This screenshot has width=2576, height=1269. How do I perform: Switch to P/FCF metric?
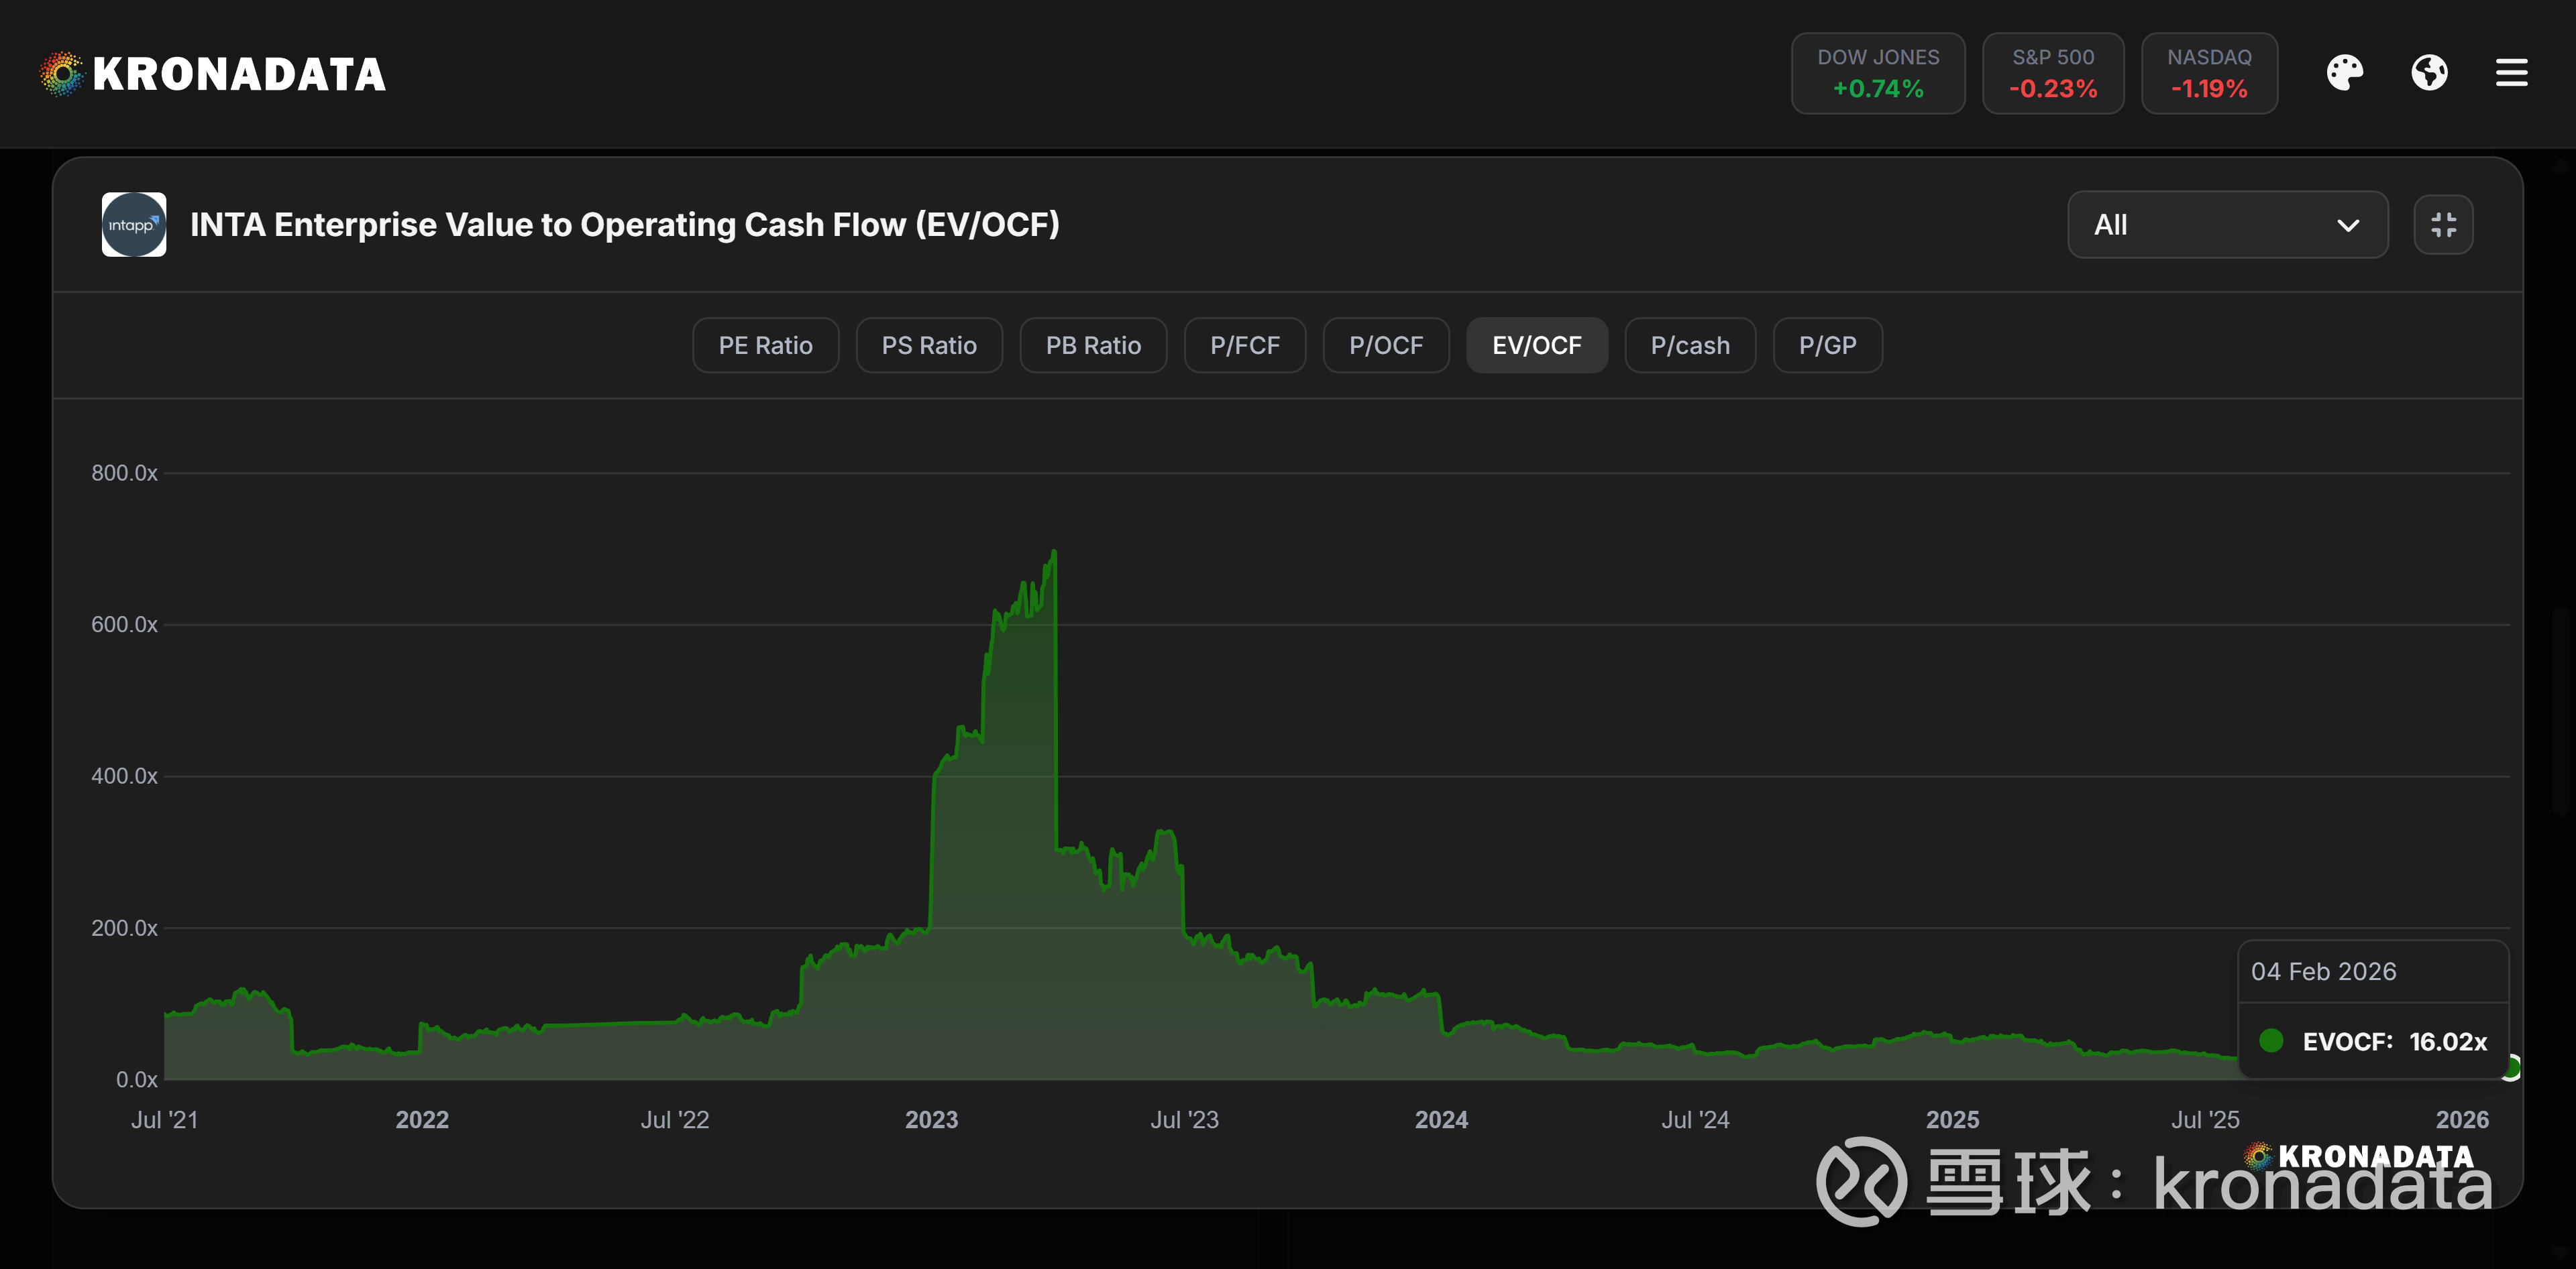click(1244, 346)
